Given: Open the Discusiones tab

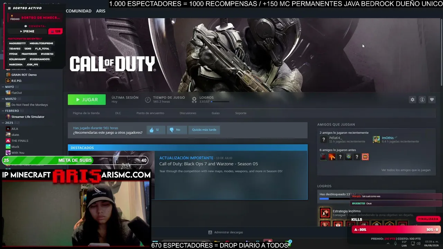Looking at the screenshot, I should (x=188, y=113).
